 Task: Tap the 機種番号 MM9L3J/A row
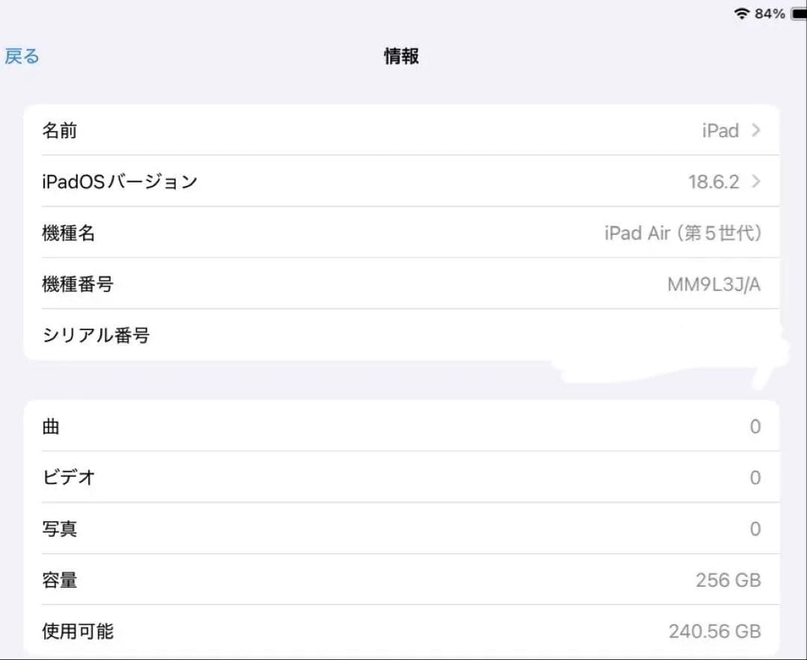click(403, 284)
